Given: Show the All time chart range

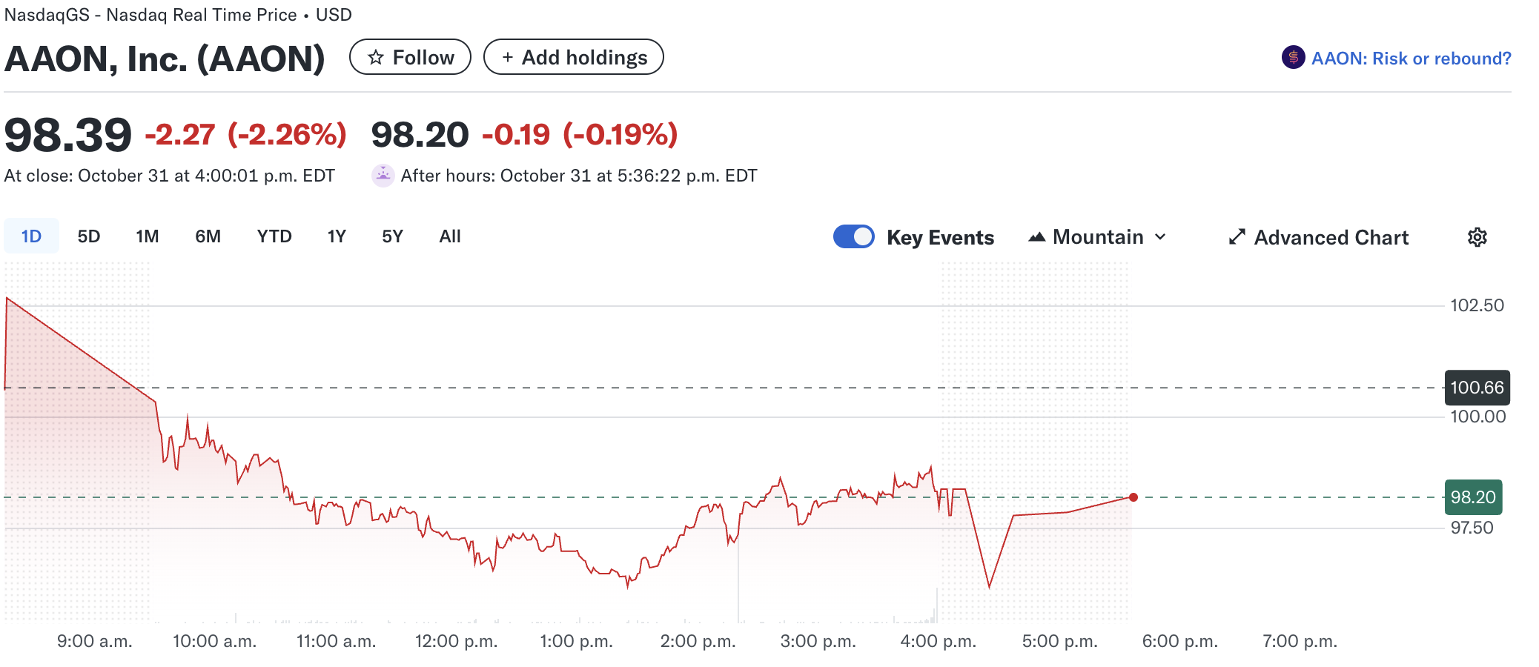Looking at the screenshot, I should click(x=449, y=236).
